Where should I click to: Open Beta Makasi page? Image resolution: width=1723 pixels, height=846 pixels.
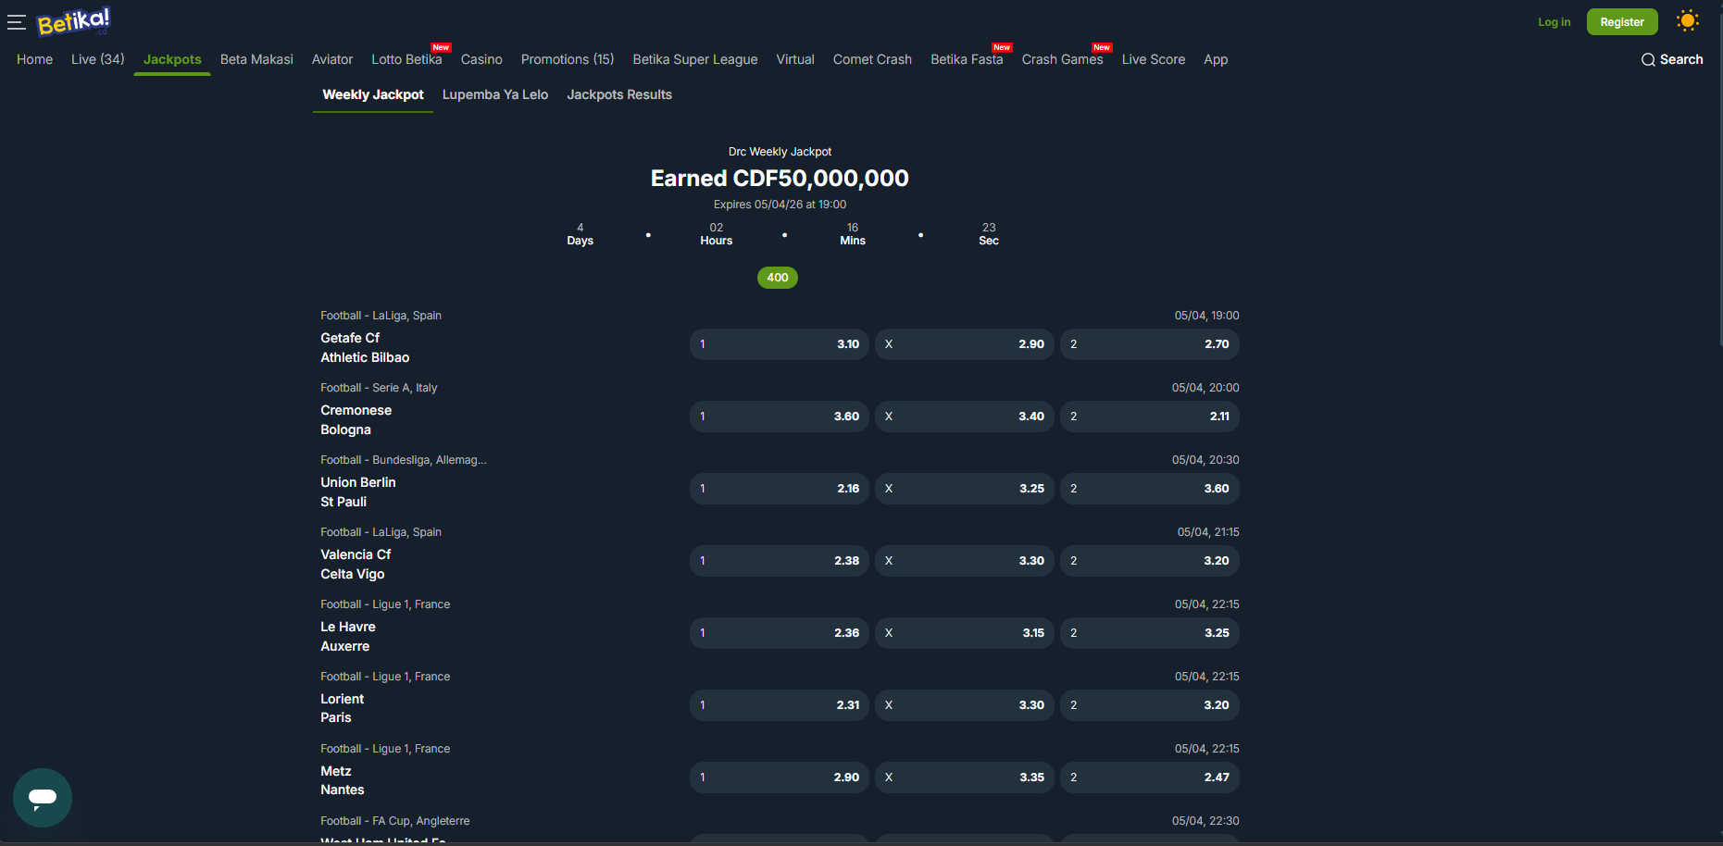point(256,59)
